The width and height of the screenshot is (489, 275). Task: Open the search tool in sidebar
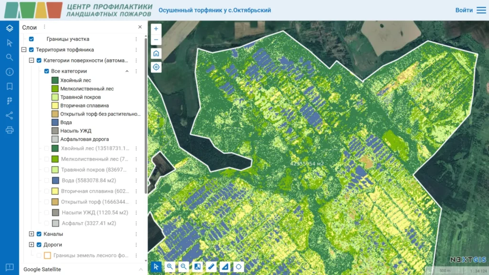[x=10, y=57]
